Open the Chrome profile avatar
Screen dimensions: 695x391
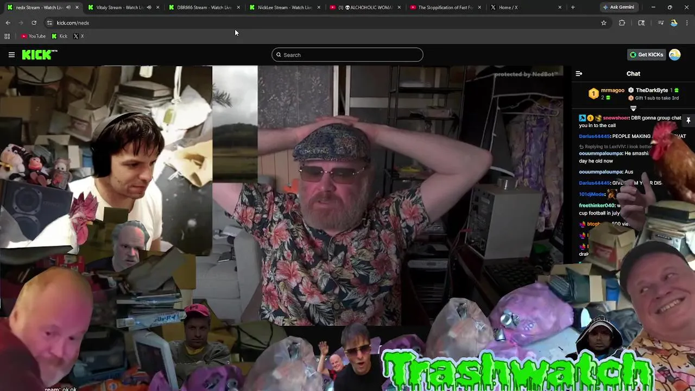(674, 23)
